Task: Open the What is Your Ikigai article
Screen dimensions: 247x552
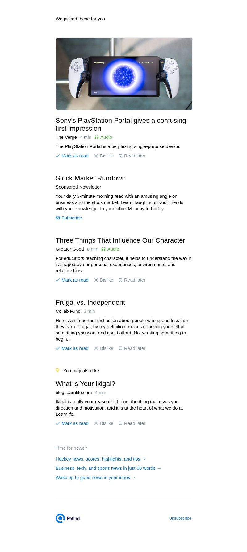Action: (85, 384)
